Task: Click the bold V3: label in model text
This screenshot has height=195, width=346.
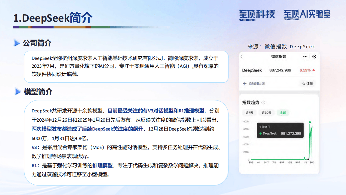Action: point(35,147)
